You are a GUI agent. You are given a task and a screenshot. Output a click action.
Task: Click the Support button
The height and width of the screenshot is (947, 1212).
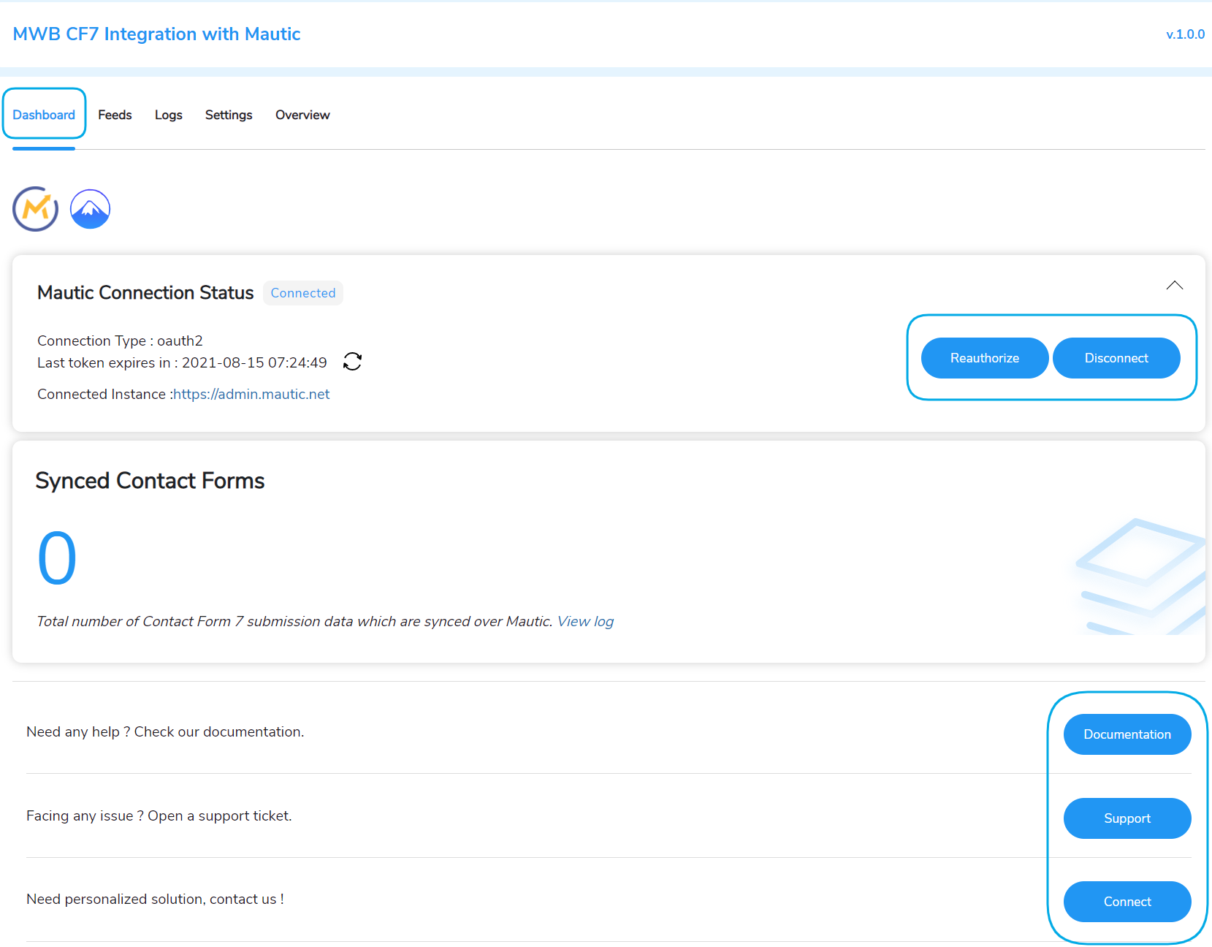tap(1127, 818)
